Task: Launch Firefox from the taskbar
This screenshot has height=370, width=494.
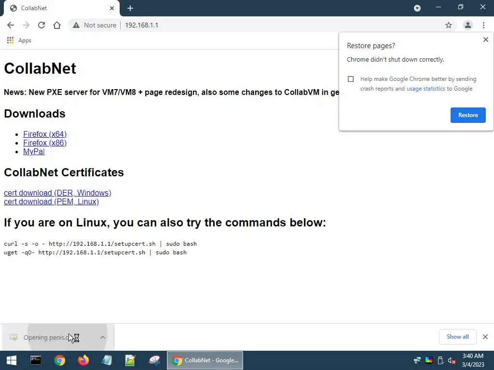Action: point(83,360)
